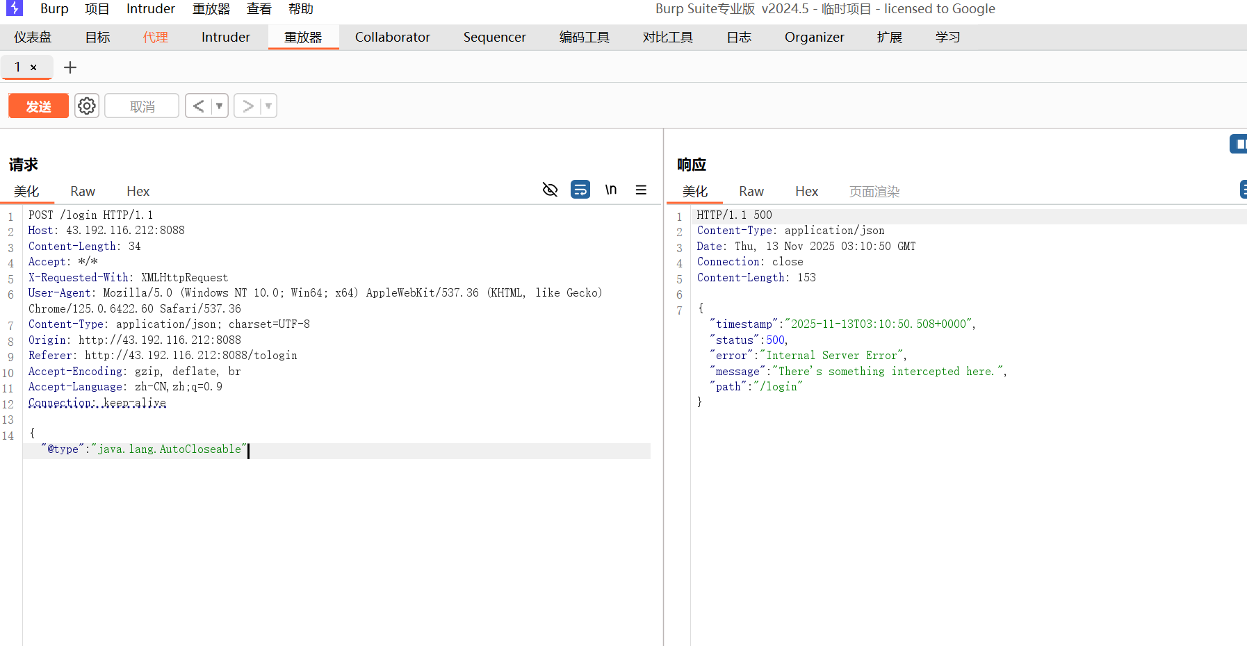Switch to the 目标 tab

tap(97, 37)
